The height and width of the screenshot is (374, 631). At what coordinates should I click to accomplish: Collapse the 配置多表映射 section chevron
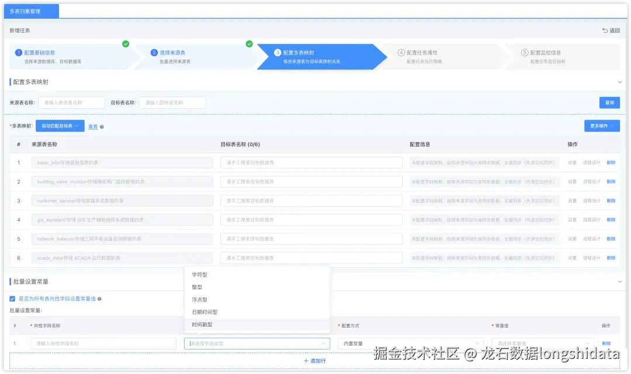pos(620,82)
